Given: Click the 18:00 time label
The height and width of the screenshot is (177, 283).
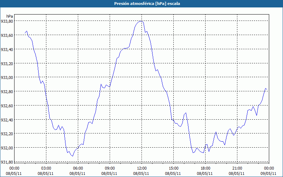Looking at the screenshot, I should [x=206, y=169].
